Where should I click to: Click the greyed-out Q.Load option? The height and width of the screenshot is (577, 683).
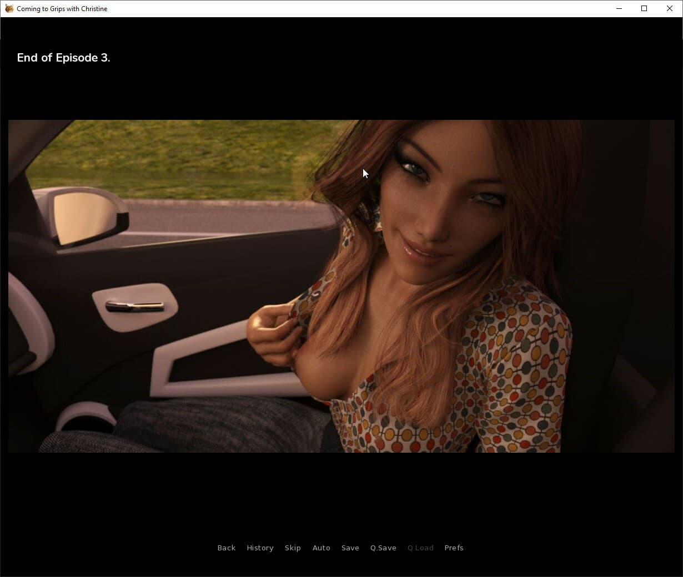click(420, 548)
